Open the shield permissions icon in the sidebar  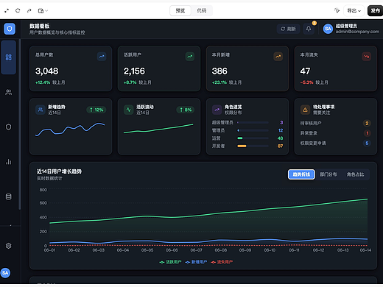[x=9, y=127]
